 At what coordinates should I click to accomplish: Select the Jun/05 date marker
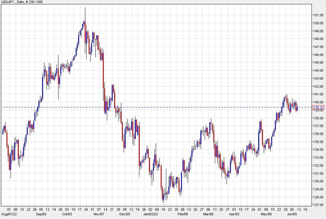(292, 214)
